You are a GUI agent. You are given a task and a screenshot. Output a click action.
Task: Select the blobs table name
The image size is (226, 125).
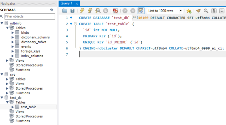pyautogui.click(x=25, y=32)
